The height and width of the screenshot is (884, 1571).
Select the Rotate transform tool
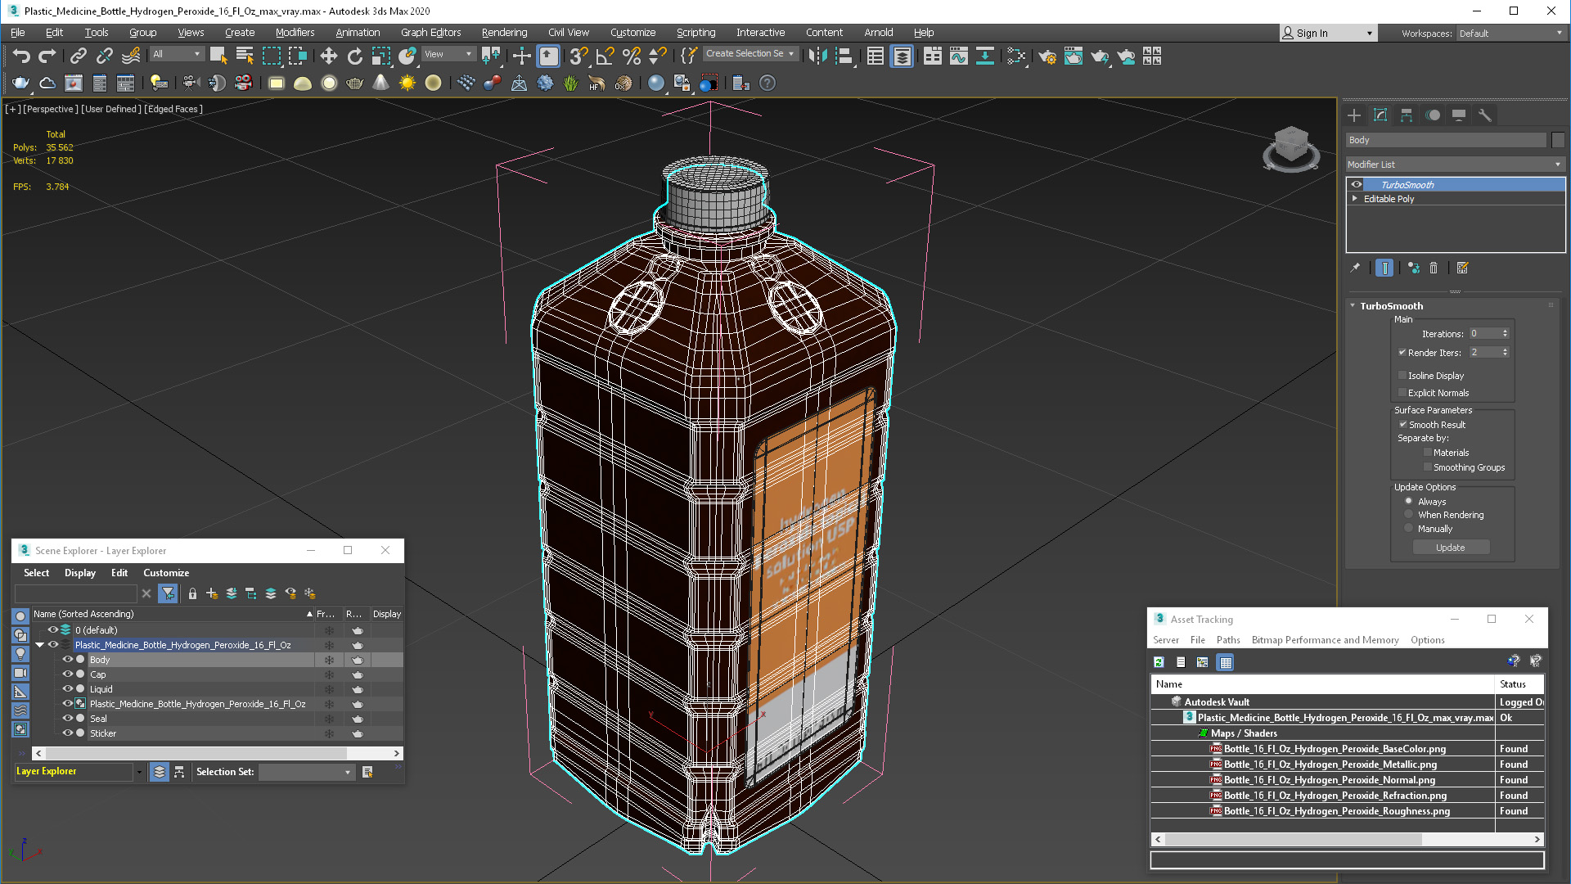[x=354, y=56]
